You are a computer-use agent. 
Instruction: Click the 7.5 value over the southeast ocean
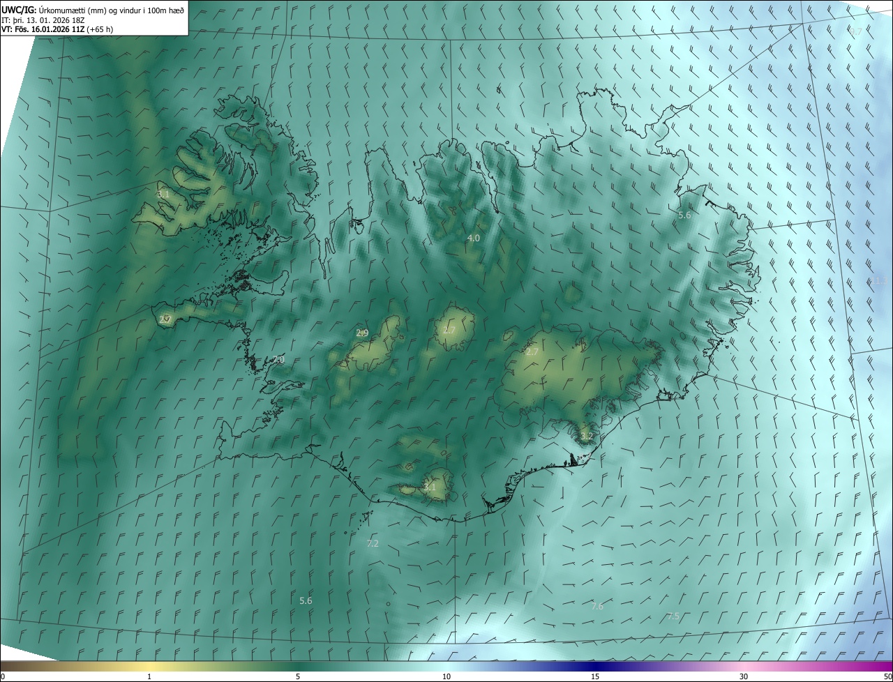pos(673,616)
